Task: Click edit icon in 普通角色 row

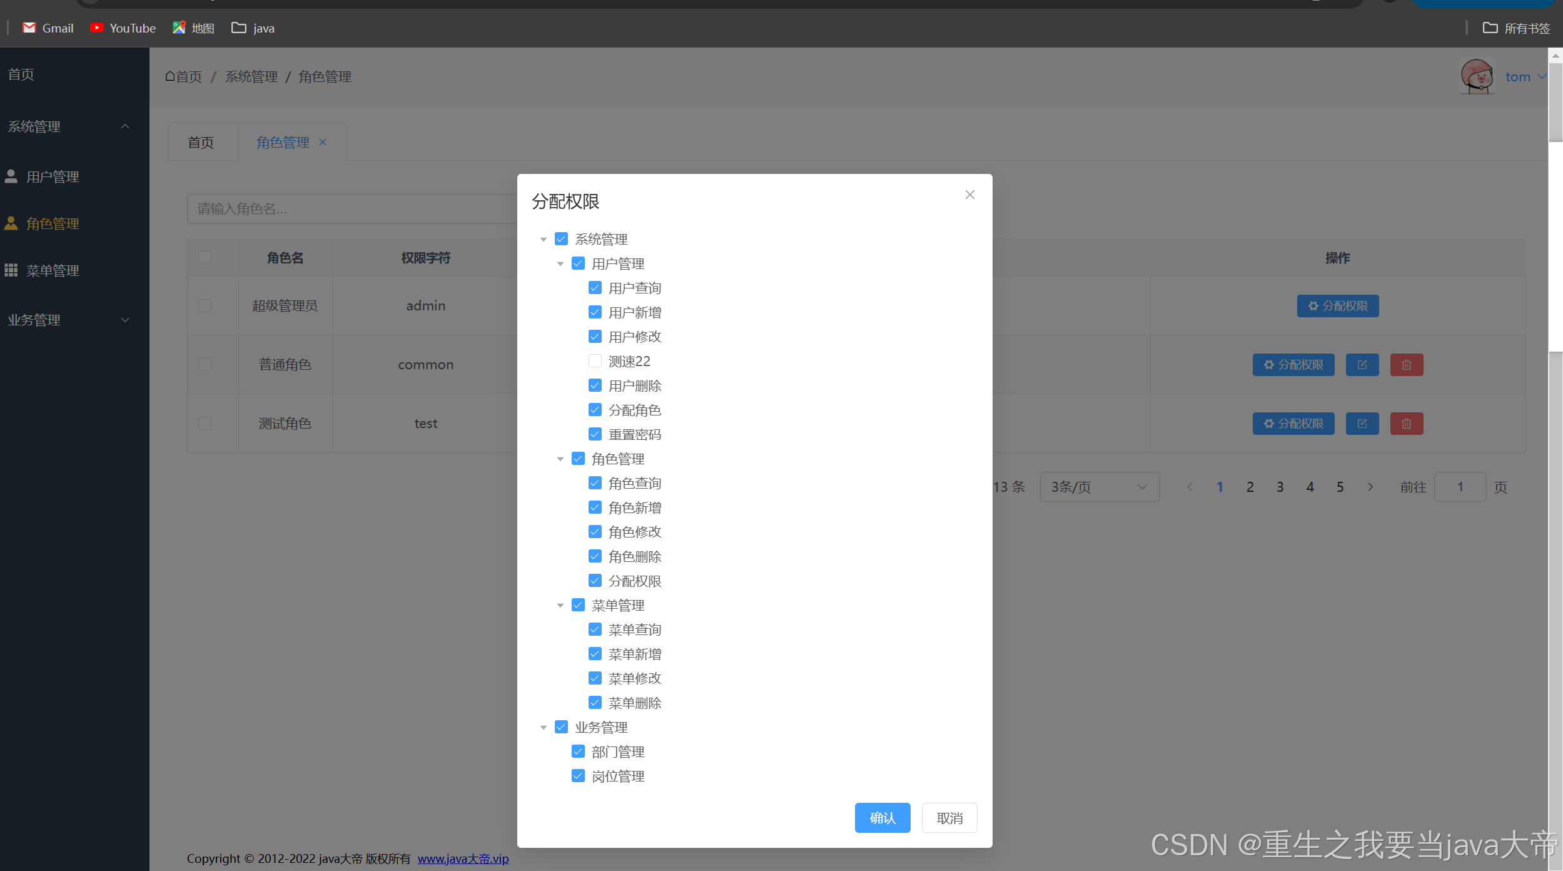Action: click(x=1362, y=365)
